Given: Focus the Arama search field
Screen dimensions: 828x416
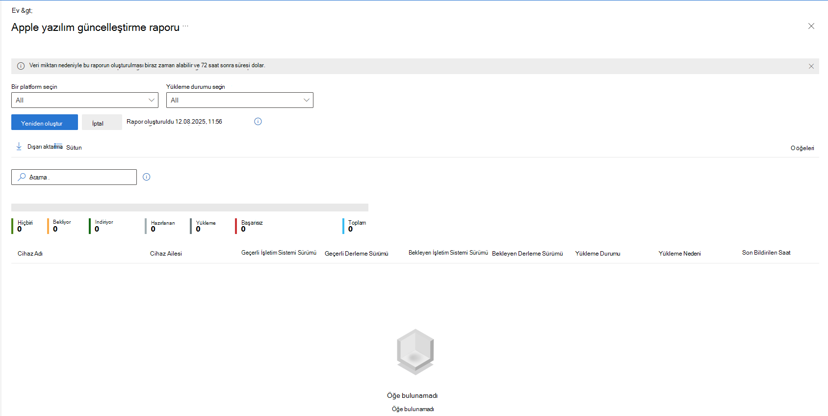Looking at the screenshot, I should [74, 177].
